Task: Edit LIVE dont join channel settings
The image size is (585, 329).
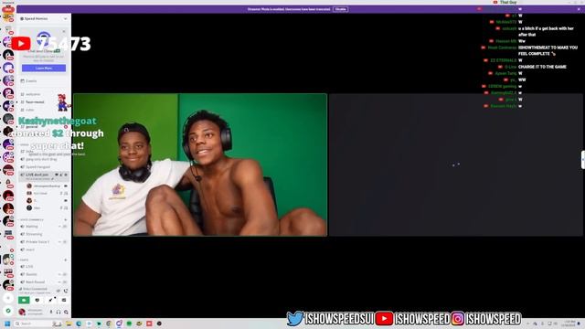Action: [66, 175]
